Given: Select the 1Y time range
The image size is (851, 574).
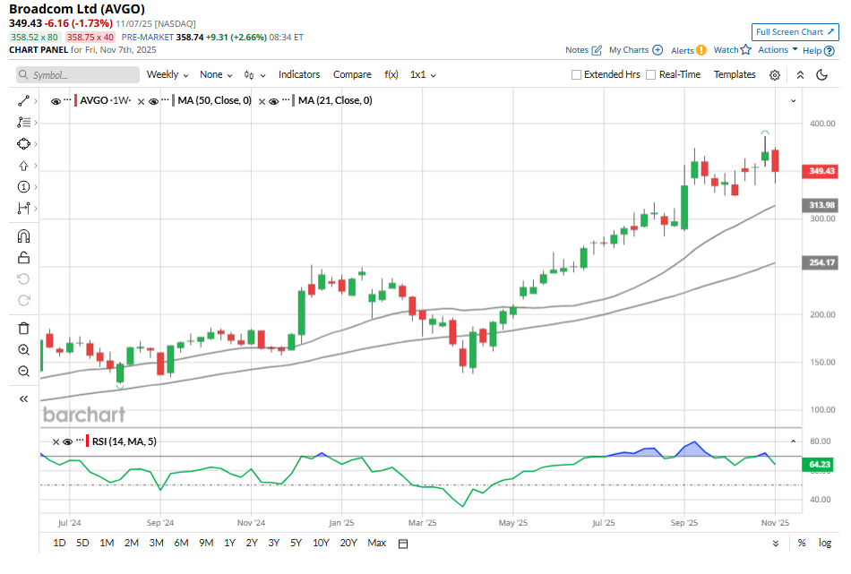Looking at the screenshot, I should tap(229, 544).
